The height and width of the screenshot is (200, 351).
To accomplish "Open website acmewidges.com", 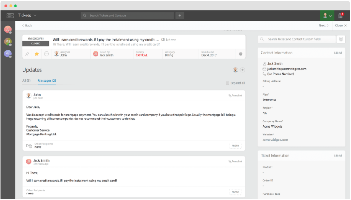I will click(275, 140).
